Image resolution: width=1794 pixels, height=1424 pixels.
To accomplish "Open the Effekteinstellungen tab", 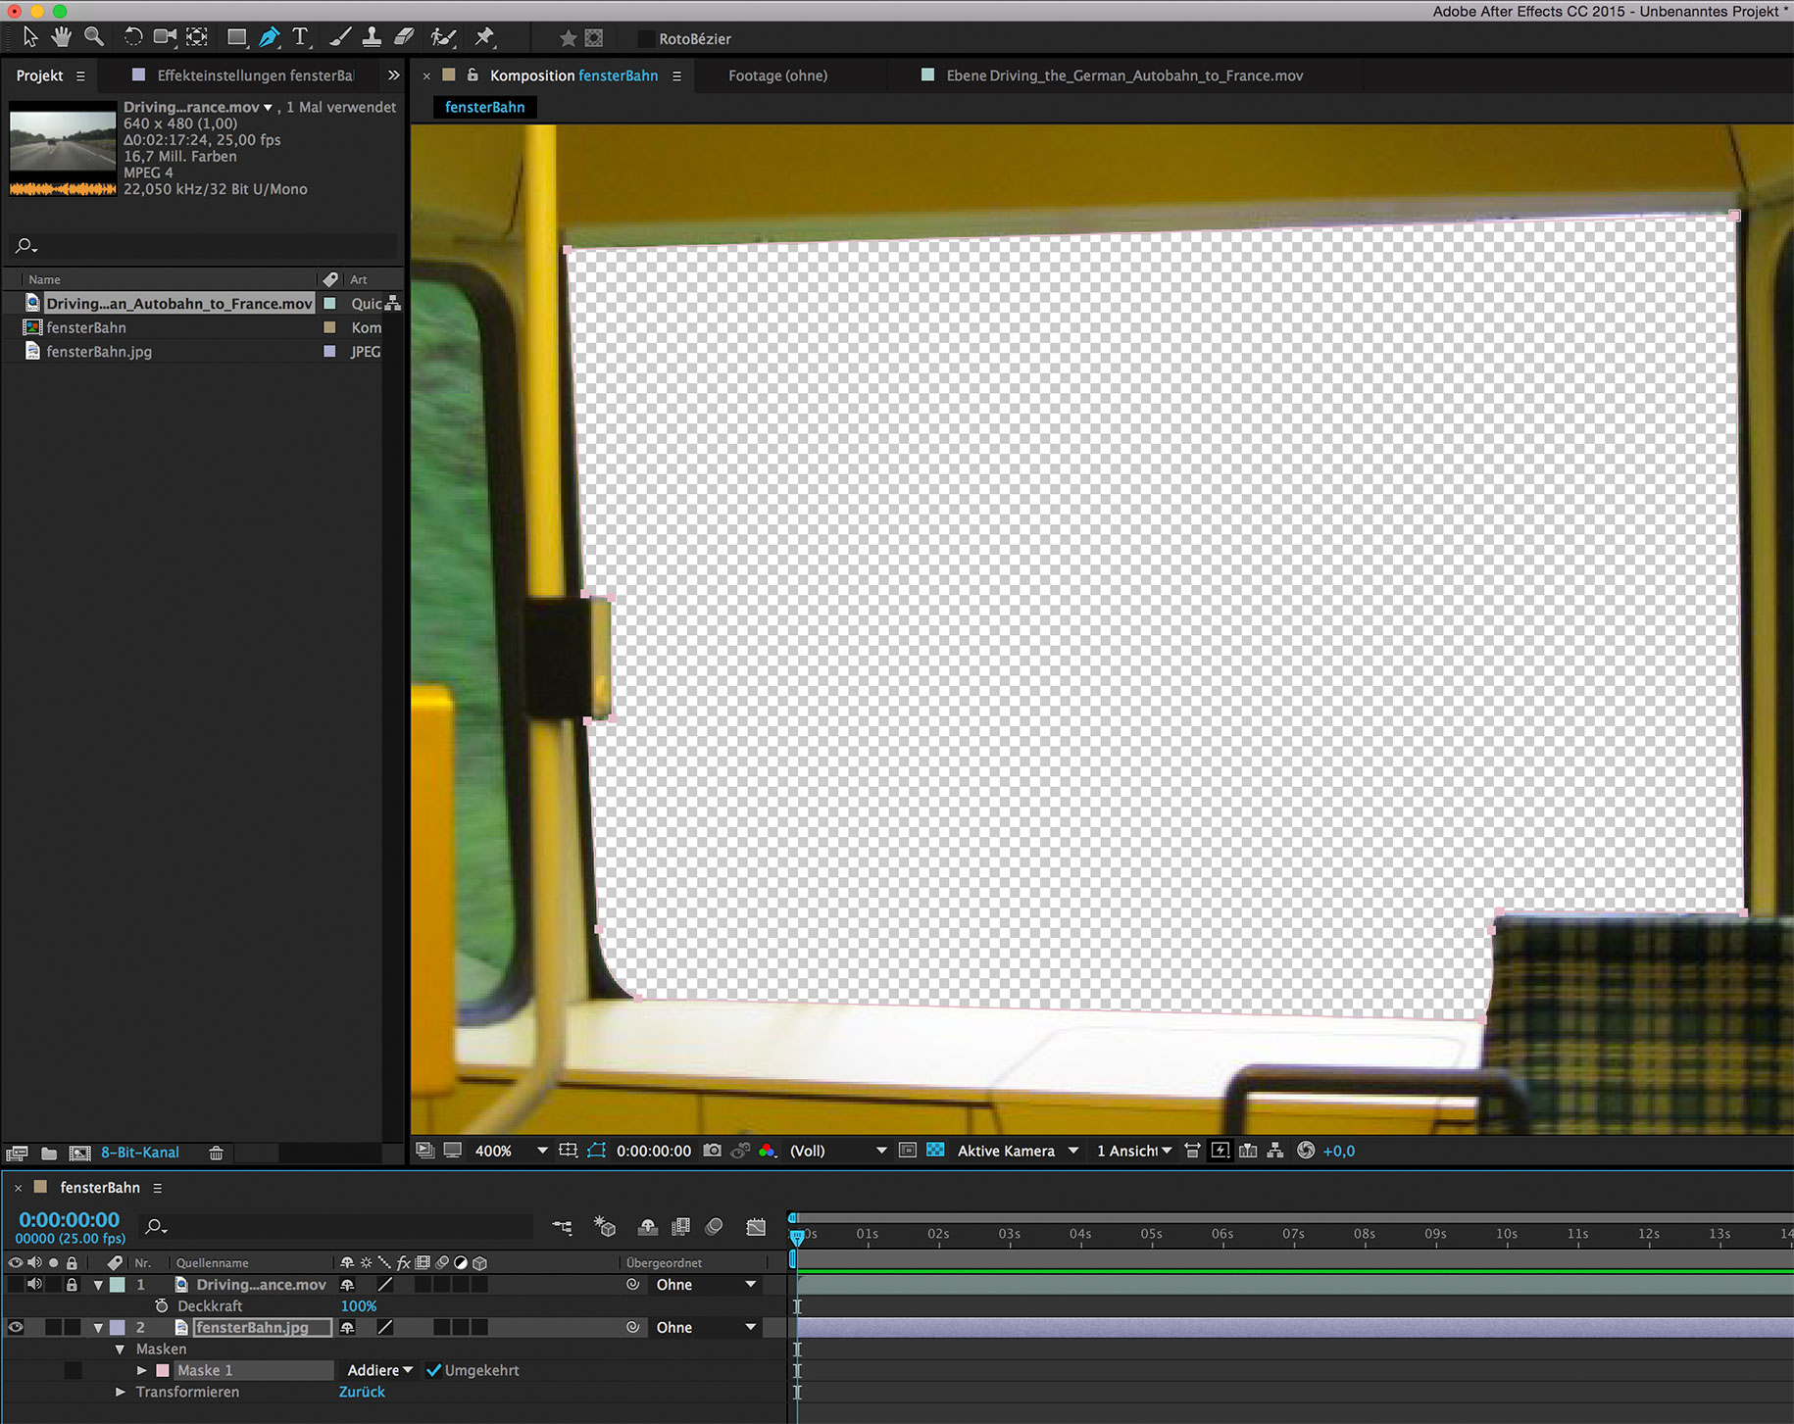I will coord(253,75).
